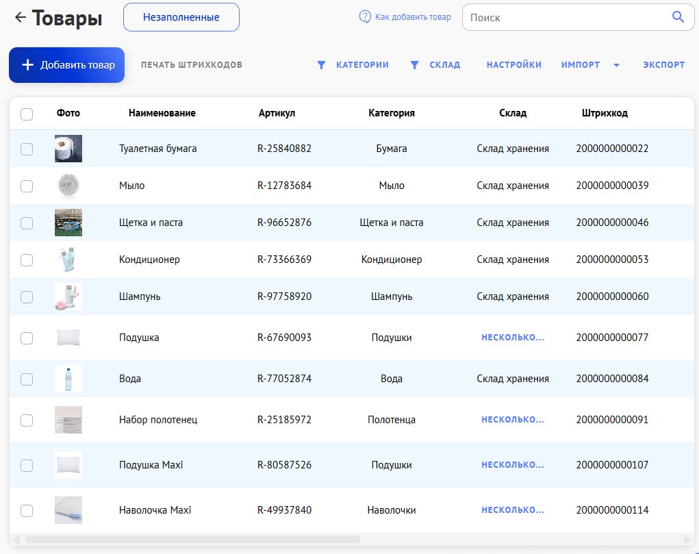Image resolution: width=699 pixels, height=554 pixels.
Task: Open the photo thumbnail for Шампунь
Action: (68, 297)
